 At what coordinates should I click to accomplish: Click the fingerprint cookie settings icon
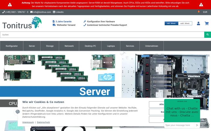18,112
